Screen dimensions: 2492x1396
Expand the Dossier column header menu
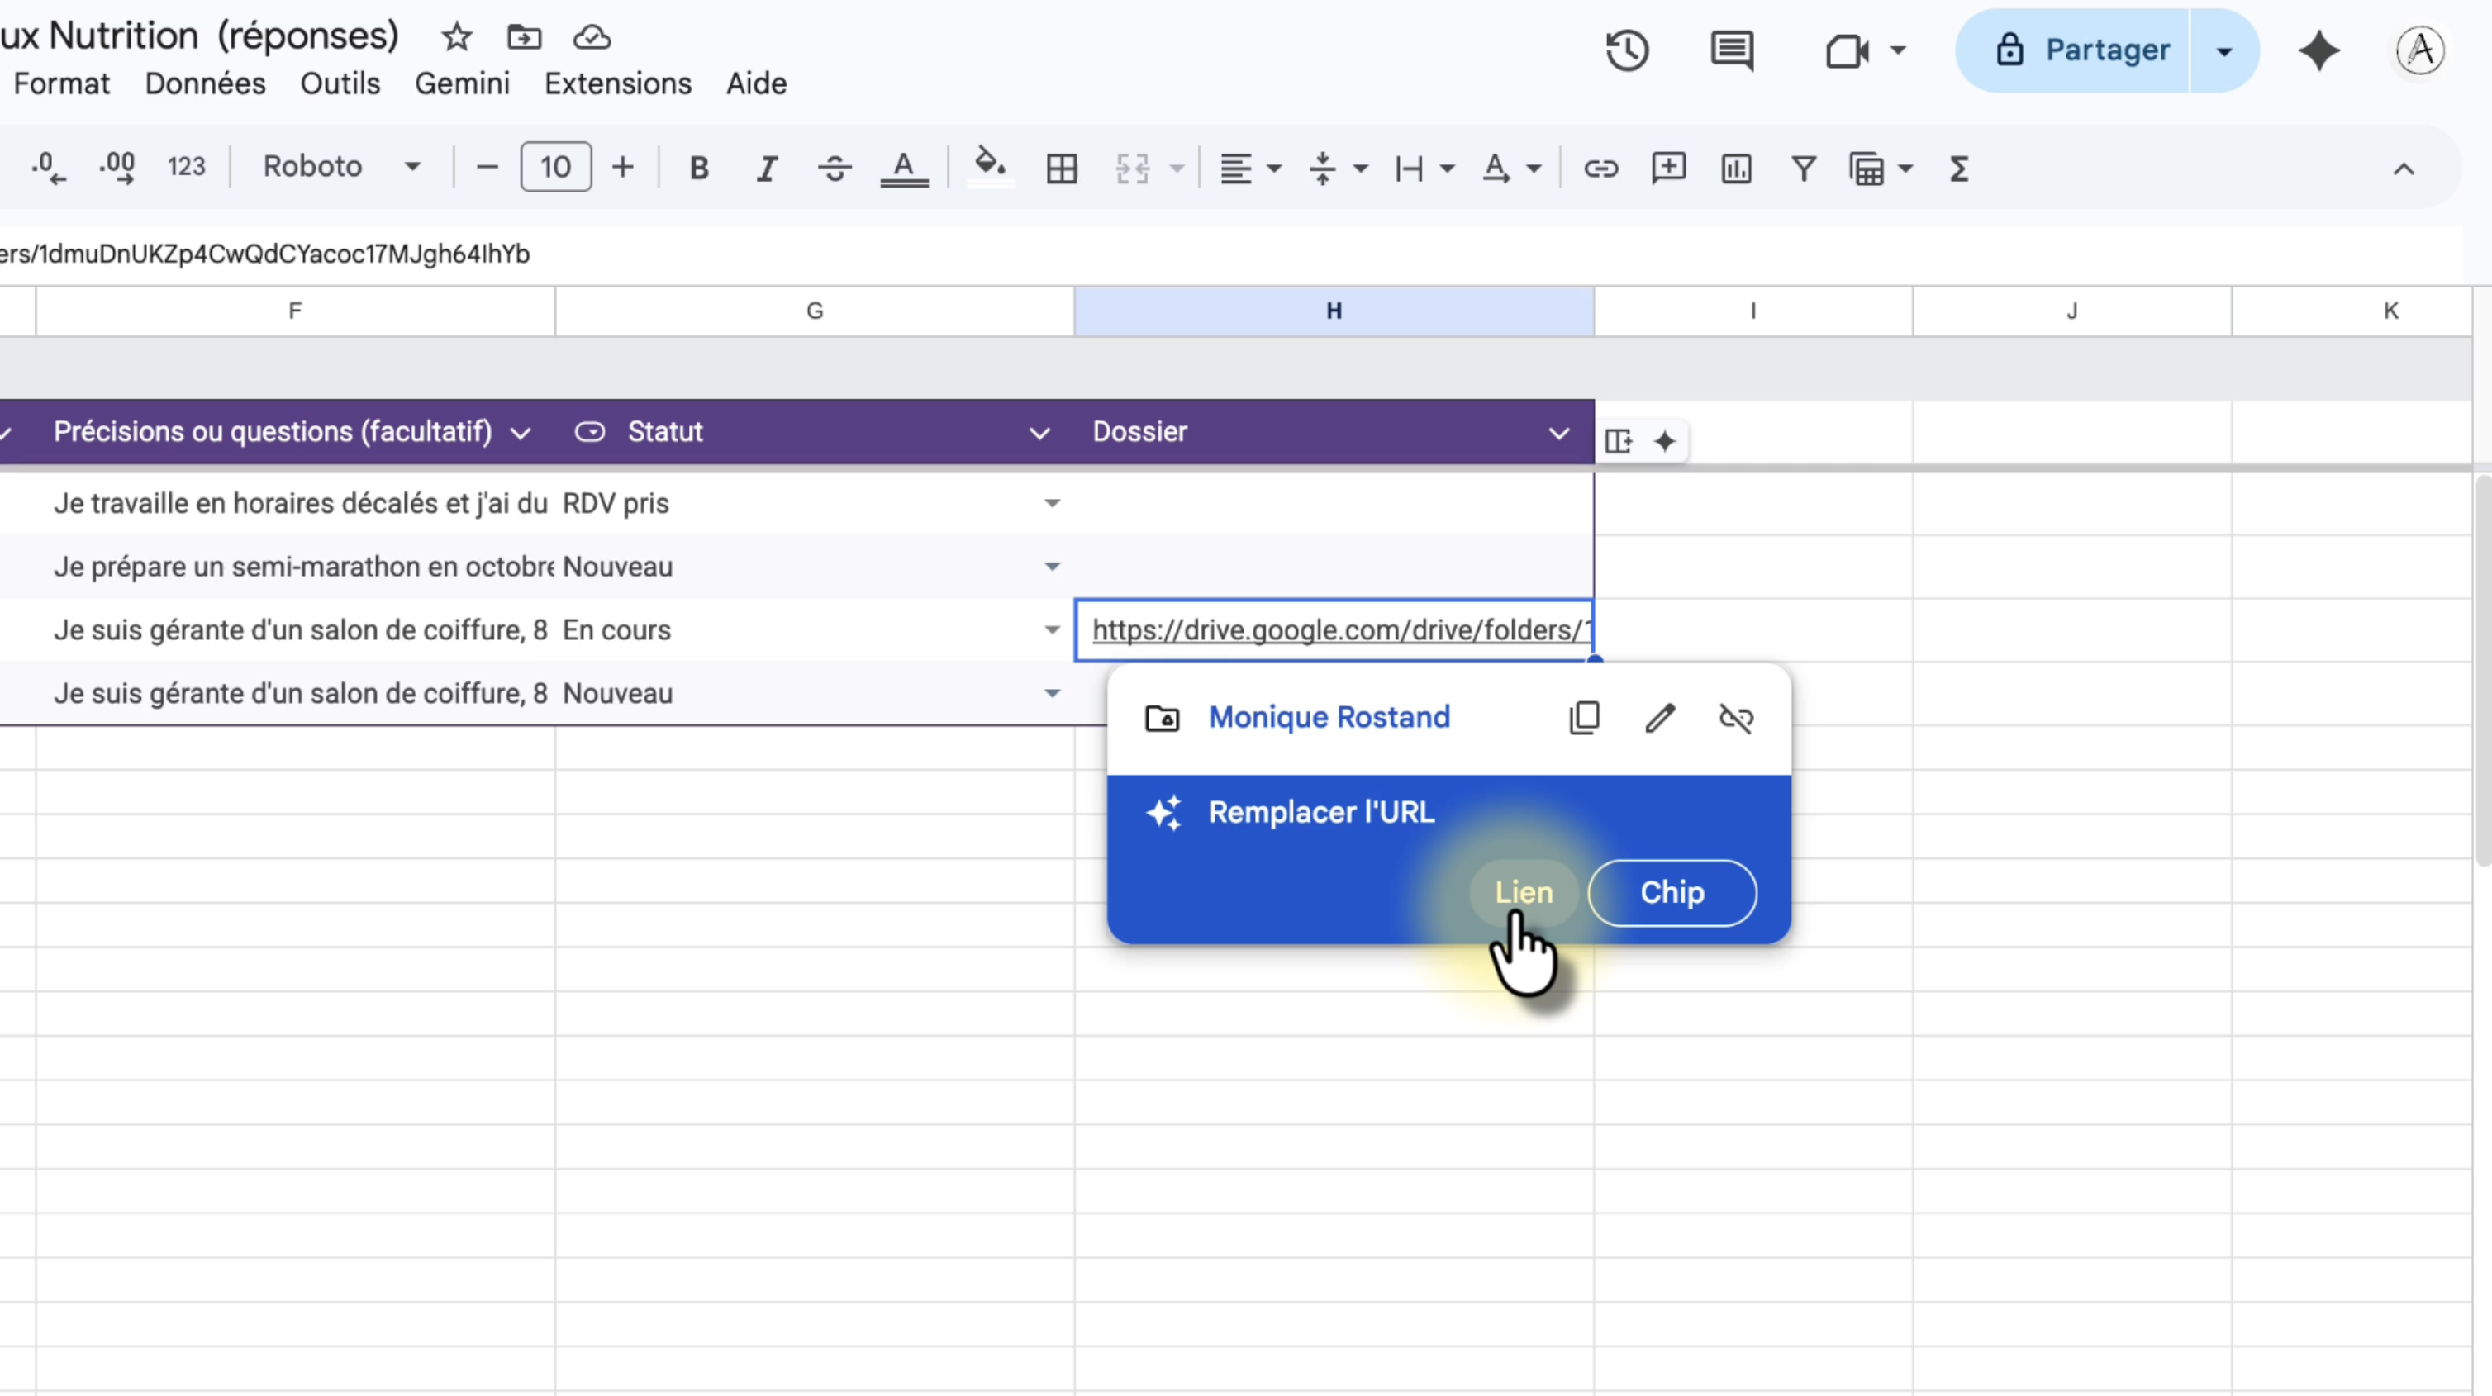click(x=1558, y=433)
